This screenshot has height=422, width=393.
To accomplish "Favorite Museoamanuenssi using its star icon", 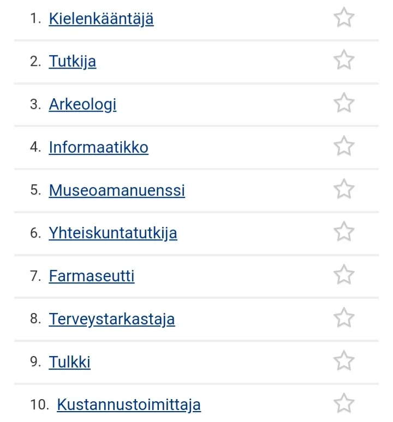I will click(x=344, y=189).
